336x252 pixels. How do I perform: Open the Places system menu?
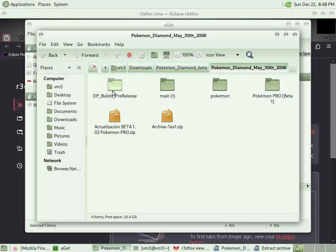(x=44, y=4)
